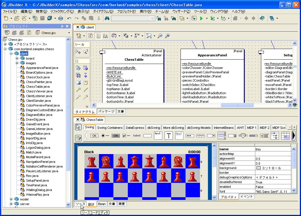Click the Find binoculars icon
This screenshot has width=301, height=216.
pyautogui.click(x=107, y=18)
